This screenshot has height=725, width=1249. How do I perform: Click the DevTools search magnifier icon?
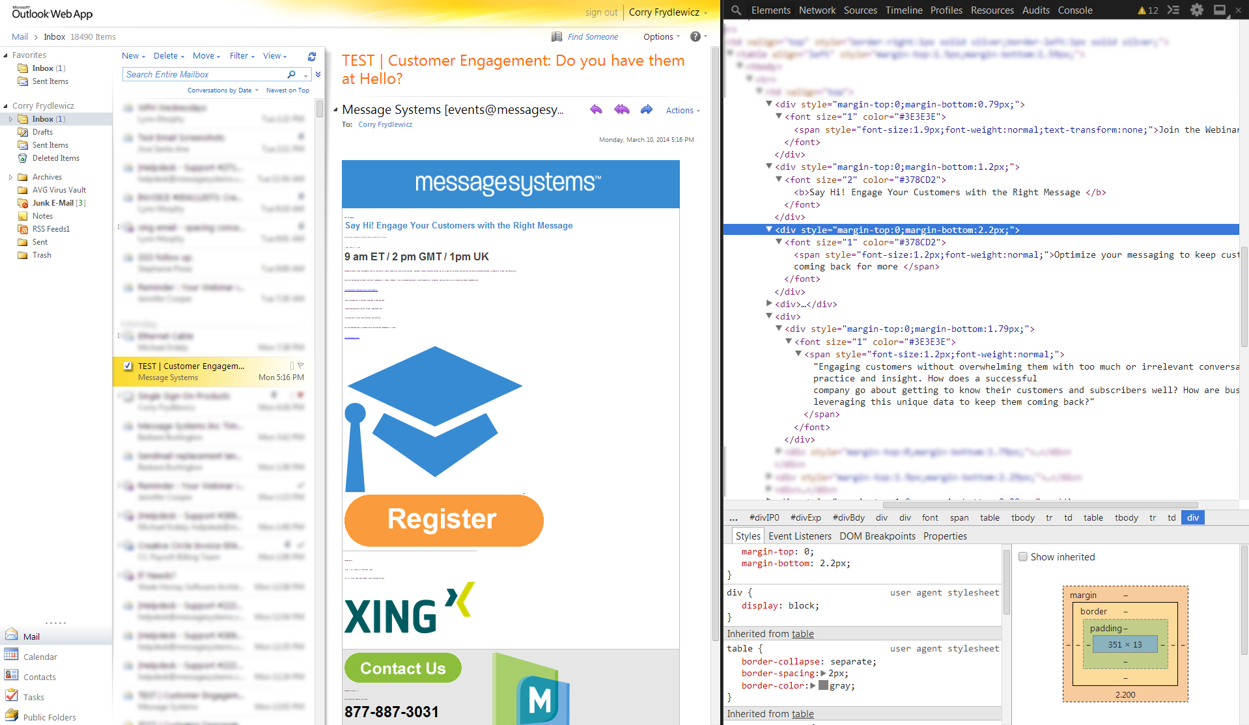click(736, 10)
